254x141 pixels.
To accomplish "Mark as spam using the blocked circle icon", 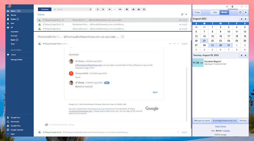I will 144,9.
